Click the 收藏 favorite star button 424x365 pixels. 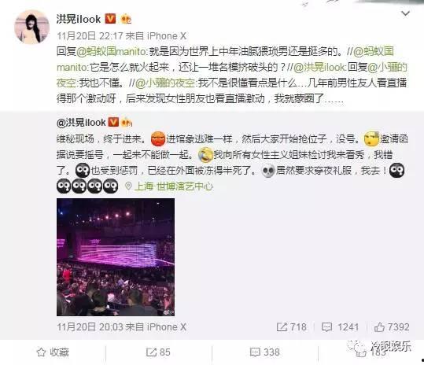pos(53,352)
